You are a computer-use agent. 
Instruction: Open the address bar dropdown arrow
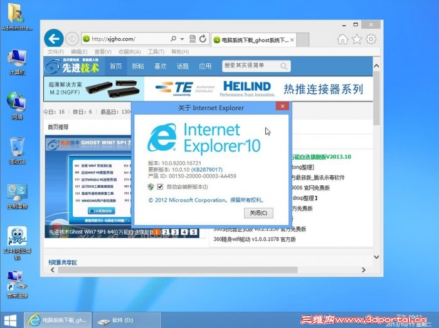click(182, 39)
